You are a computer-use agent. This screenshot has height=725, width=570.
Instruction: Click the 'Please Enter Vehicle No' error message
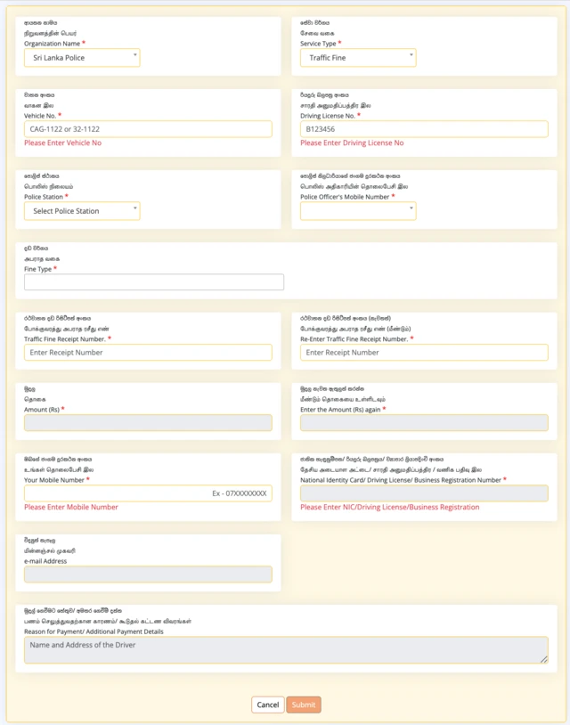tap(63, 143)
